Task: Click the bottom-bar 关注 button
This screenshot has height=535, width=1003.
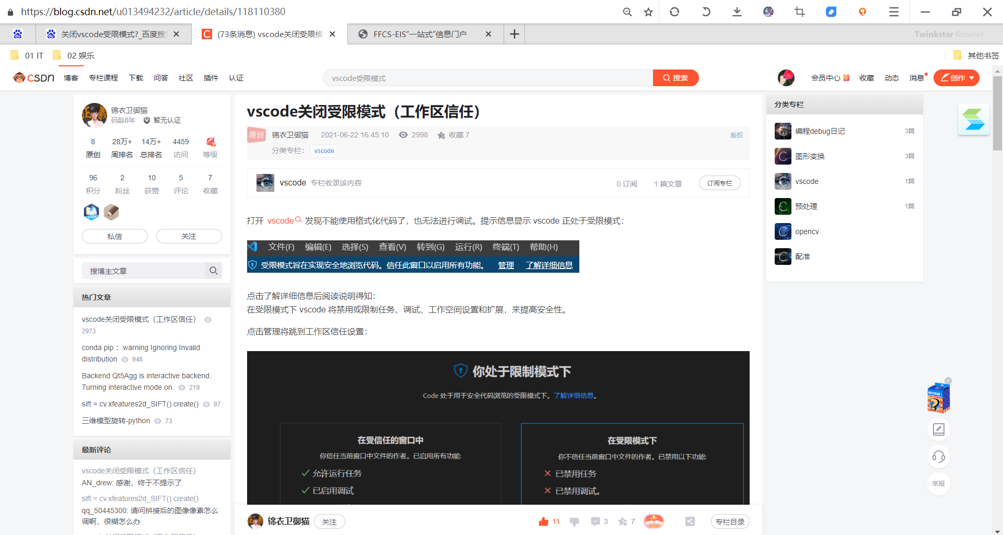Action: point(329,521)
